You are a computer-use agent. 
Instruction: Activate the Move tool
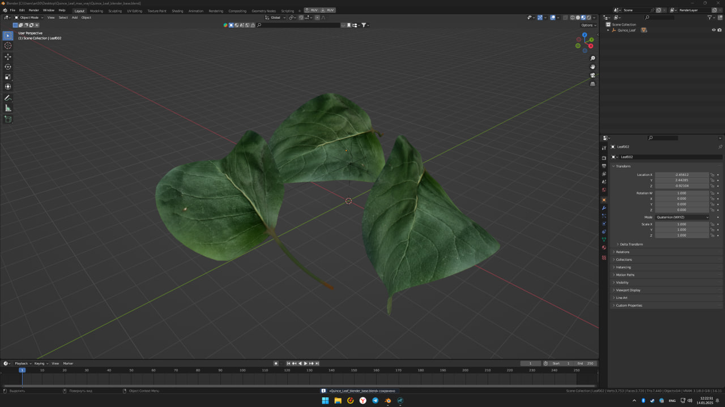coord(8,57)
